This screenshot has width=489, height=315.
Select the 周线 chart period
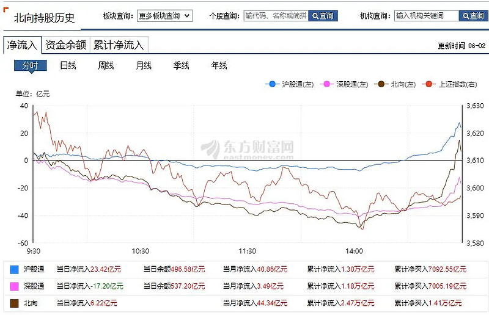[x=106, y=65]
